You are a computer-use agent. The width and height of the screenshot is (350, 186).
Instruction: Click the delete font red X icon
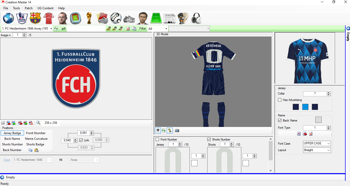click(311, 134)
